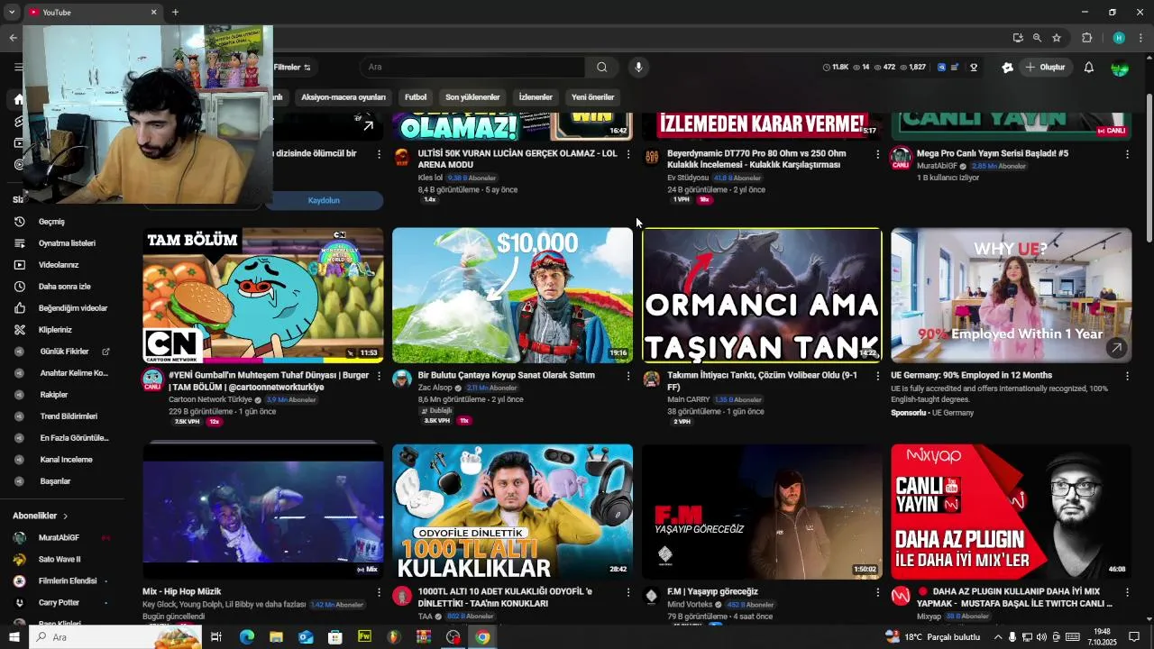Open Chrome three-dot menu

pyautogui.click(x=1140, y=38)
